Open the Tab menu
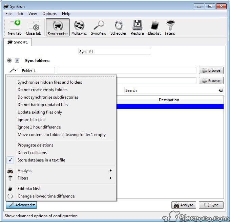Viewport: 230px width, 222px height. point(20,14)
